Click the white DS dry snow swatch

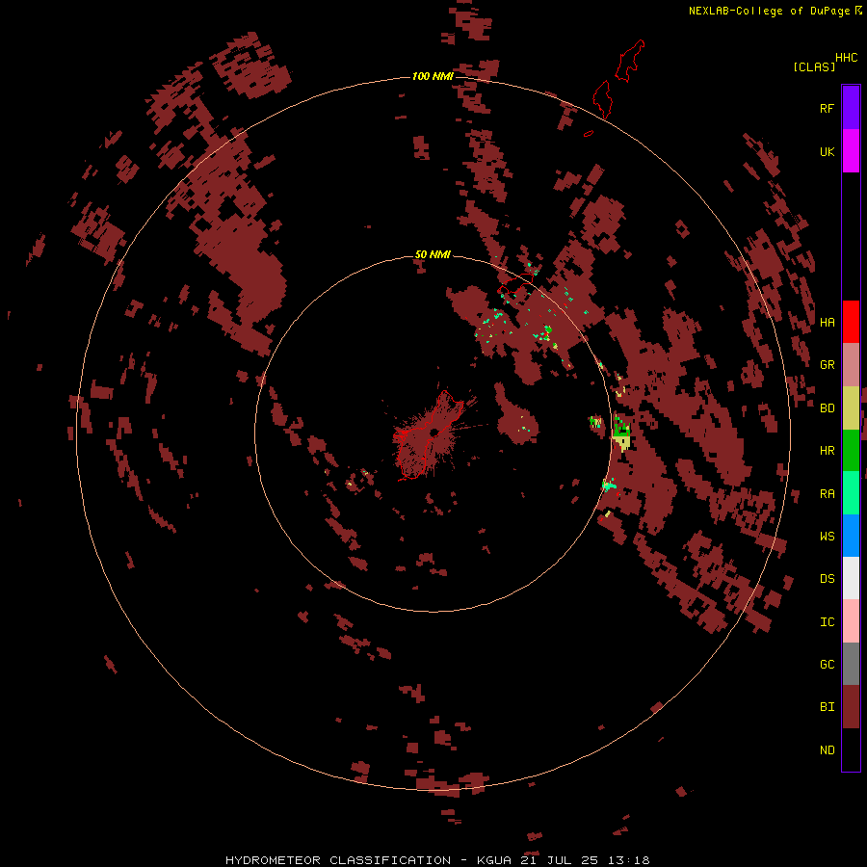(x=851, y=578)
